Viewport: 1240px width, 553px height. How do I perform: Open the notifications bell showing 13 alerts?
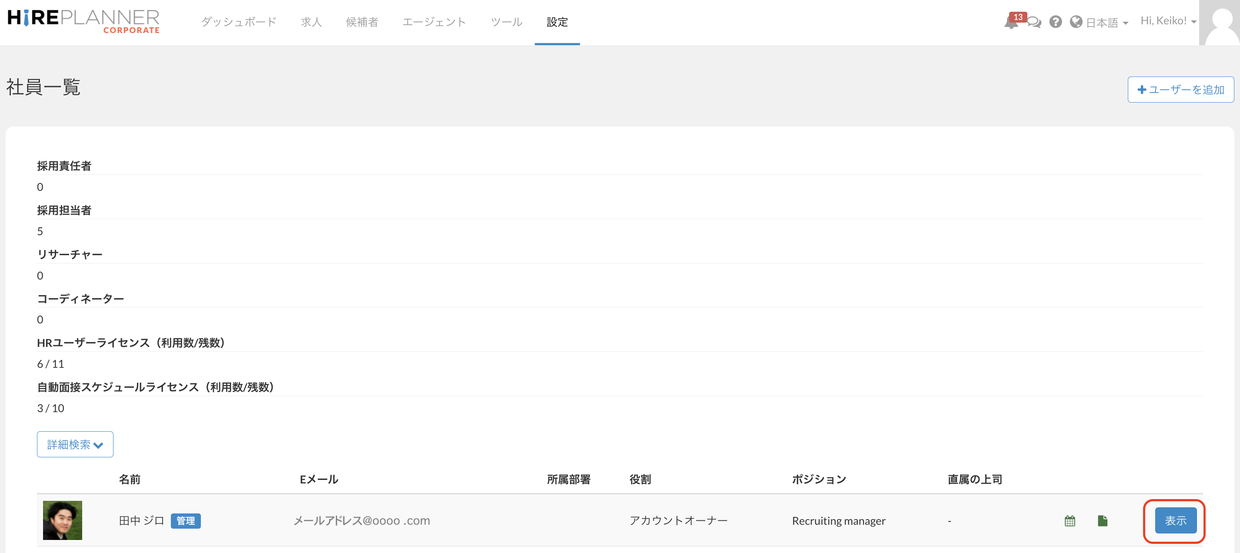click(1011, 23)
